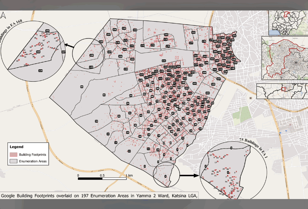
Task: Select enumeration area label 178
Action: click(x=204, y=41)
